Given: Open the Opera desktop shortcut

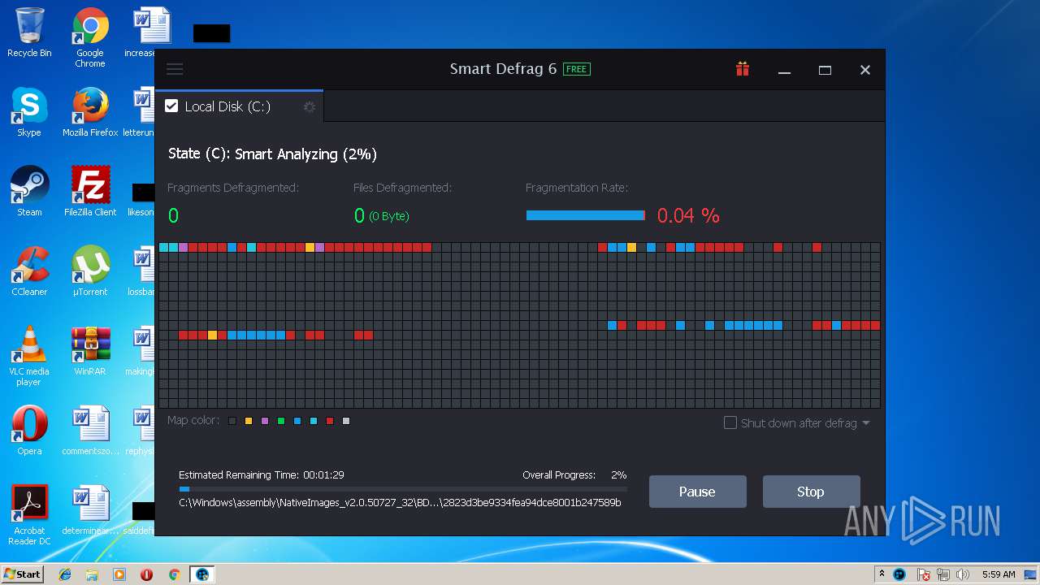Looking at the screenshot, I should coord(29,431).
